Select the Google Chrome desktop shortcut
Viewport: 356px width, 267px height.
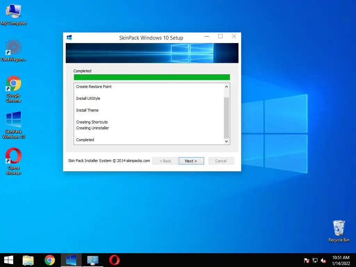click(14, 89)
